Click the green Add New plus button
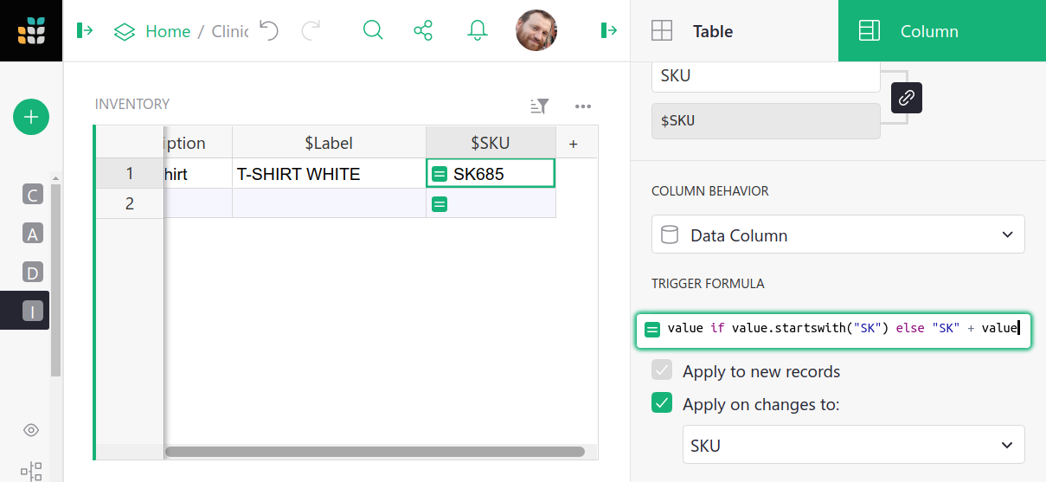 31,117
